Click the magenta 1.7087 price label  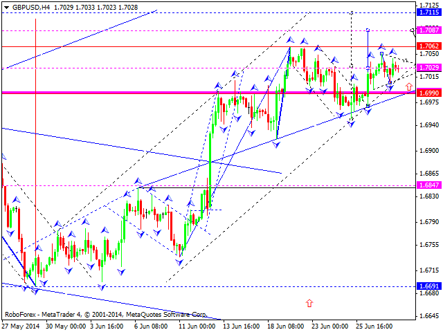[x=429, y=30]
